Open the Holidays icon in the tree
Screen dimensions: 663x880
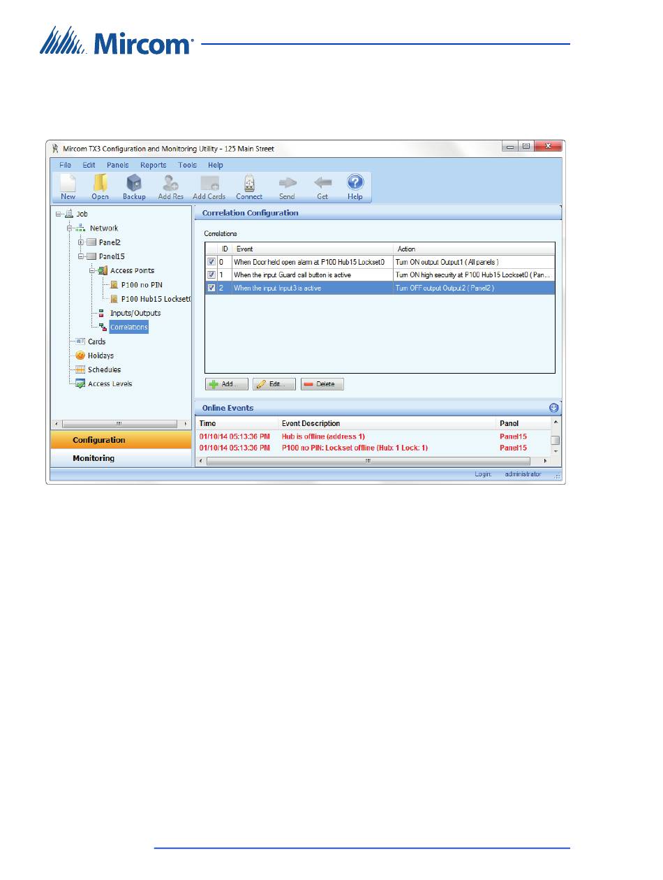pos(80,355)
